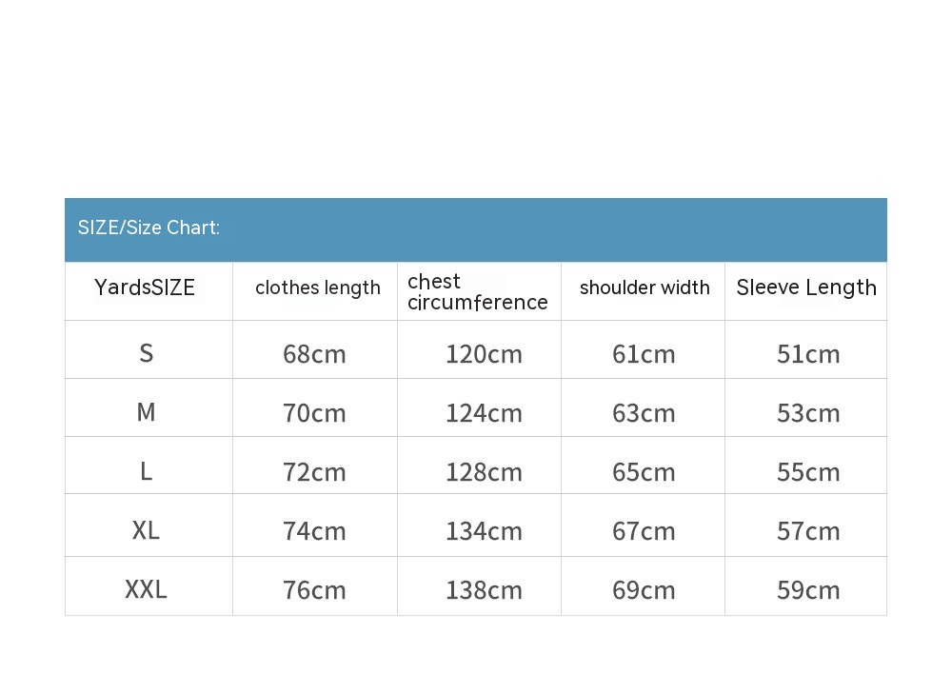The image size is (952, 674).
Task: Select the 76cm clothes length cell
Action: 314,590
